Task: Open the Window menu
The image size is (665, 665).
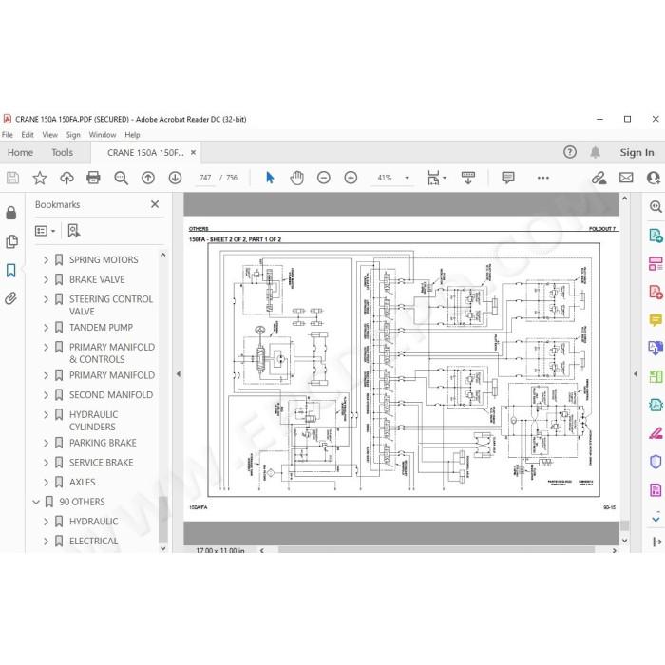Action: click(103, 135)
